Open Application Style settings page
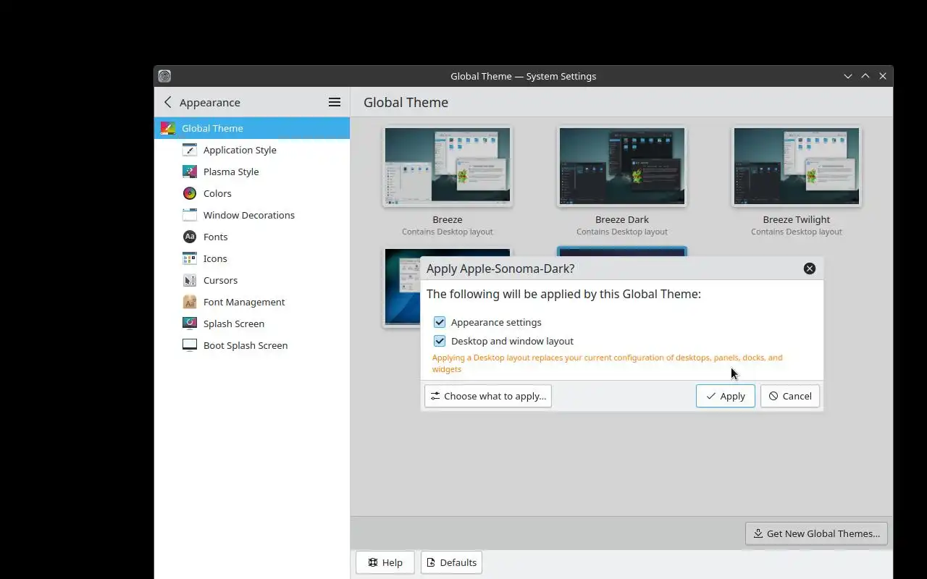This screenshot has width=927, height=579. (252, 150)
